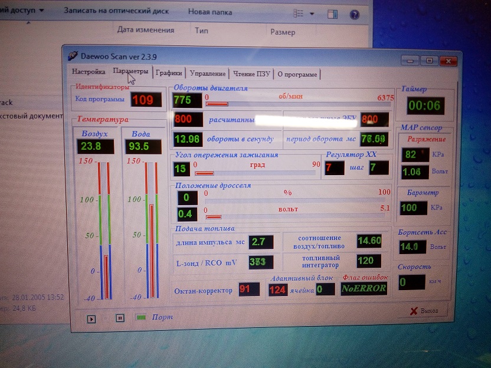Screen dimensions: 491x368
Task: Expand the view options dropdown arrow
Action: click(312, 14)
